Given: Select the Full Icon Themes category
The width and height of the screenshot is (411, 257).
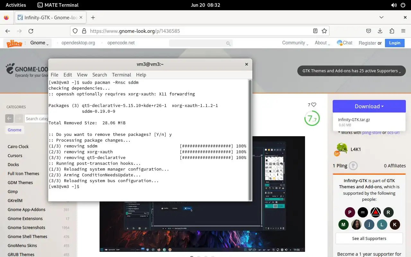Looking at the screenshot, I should pos(23,173).
